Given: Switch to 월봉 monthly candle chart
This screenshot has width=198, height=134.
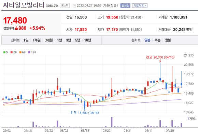Looking at the screenshot, I should click(168, 40).
